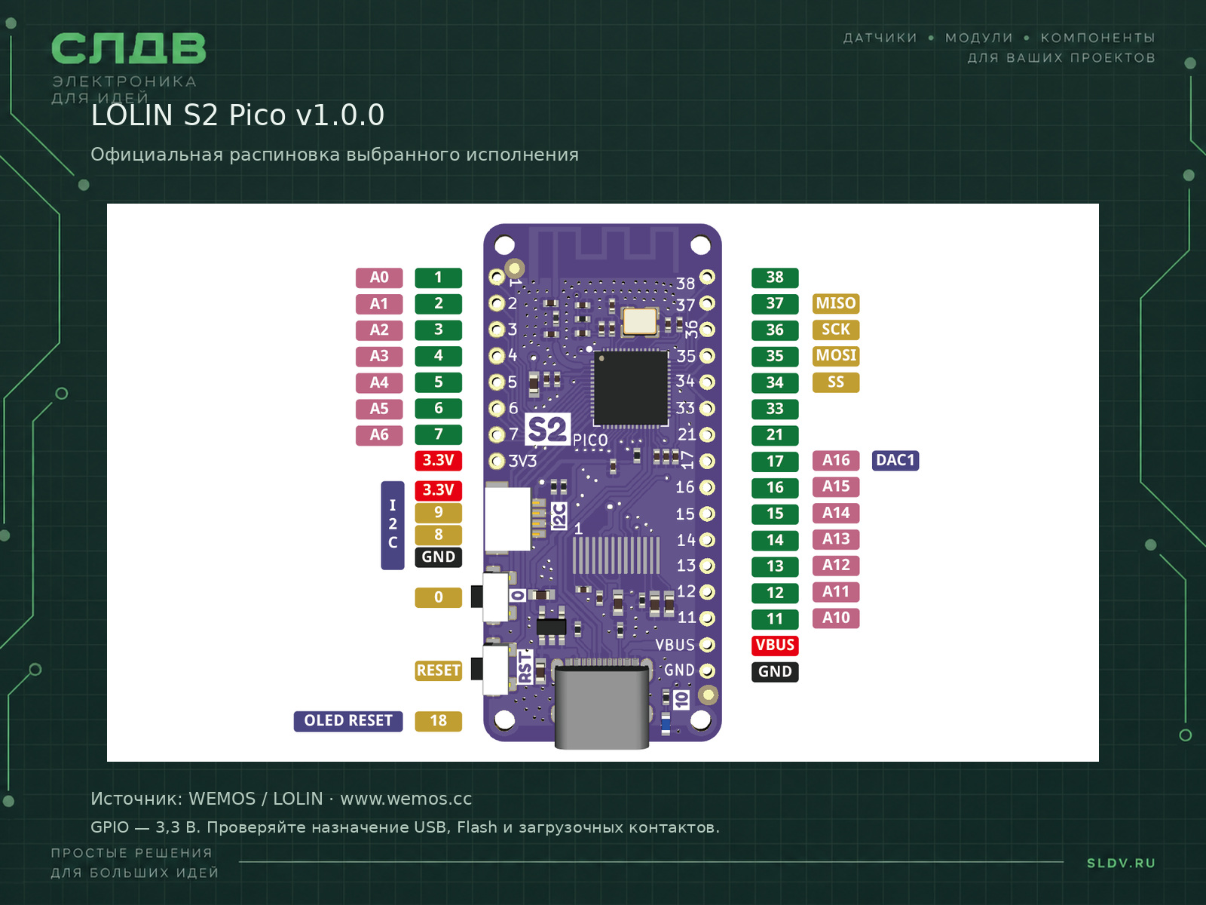Image resolution: width=1206 pixels, height=905 pixels.
Task: Click the www.wemos.cc source text
Action: click(x=406, y=799)
